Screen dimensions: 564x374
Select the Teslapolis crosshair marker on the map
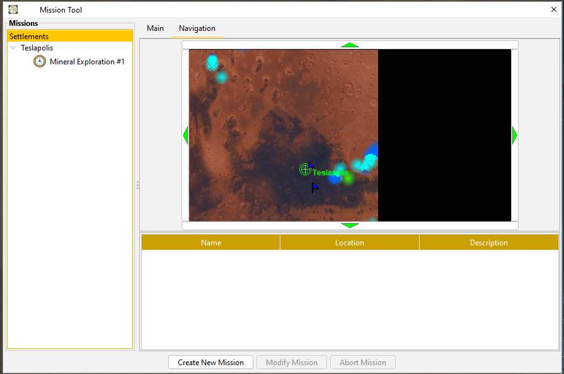(305, 169)
